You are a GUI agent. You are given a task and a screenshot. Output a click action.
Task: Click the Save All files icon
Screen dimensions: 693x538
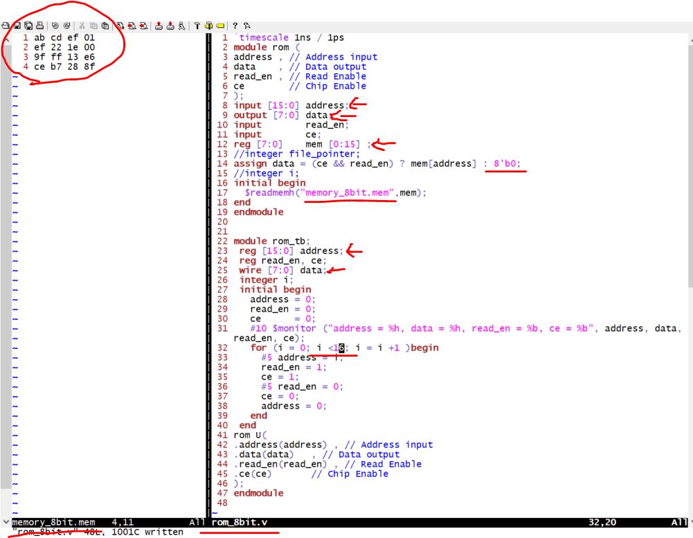click(x=28, y=26)
